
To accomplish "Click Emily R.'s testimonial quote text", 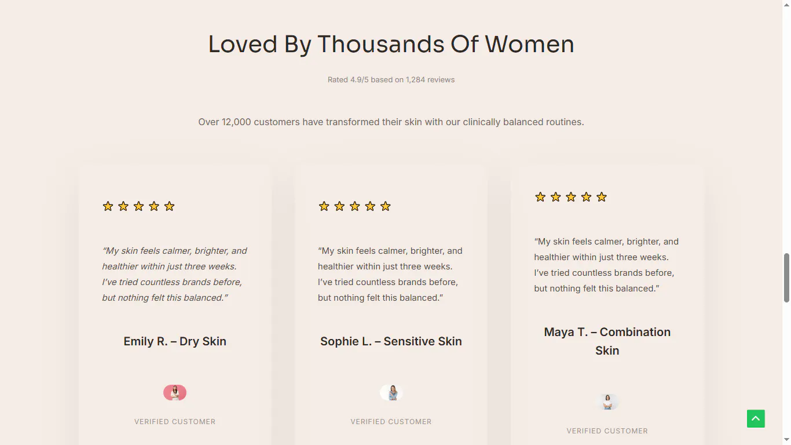I will [x=174, y=274].
